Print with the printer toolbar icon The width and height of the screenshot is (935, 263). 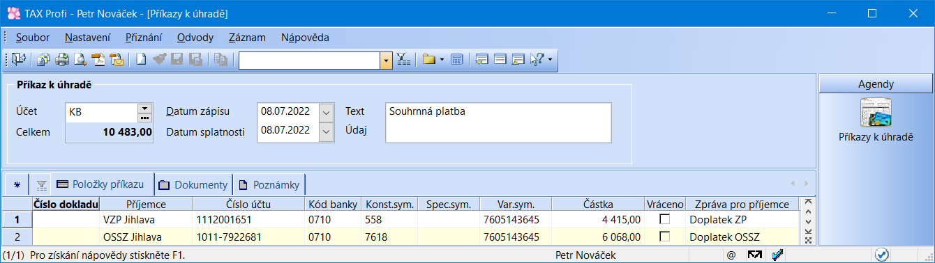coord(62,60)
